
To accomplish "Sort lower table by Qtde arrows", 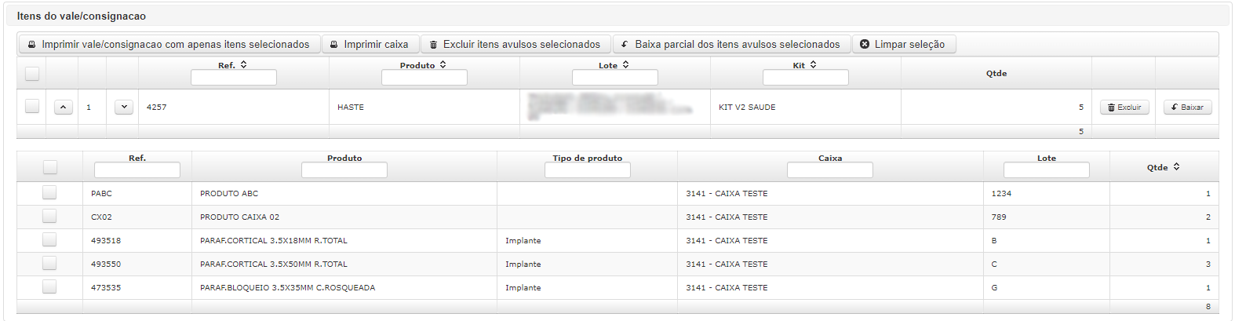I will coord(1176,167).
